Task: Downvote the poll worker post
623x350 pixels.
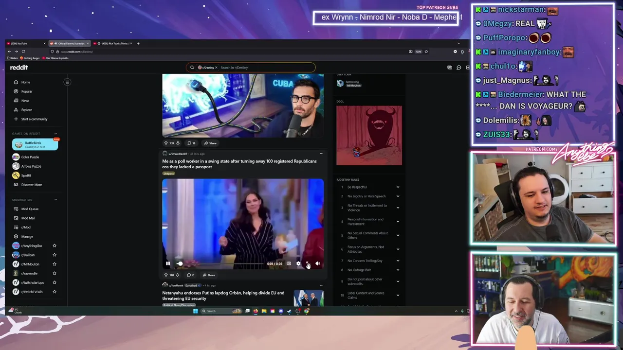Action: pos(178,275)
